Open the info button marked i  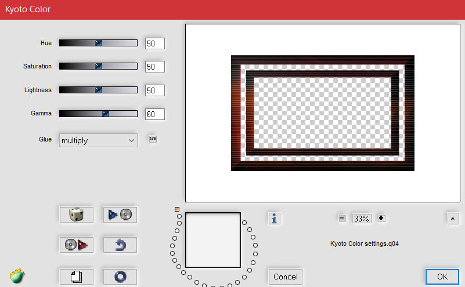pos(275,219)
